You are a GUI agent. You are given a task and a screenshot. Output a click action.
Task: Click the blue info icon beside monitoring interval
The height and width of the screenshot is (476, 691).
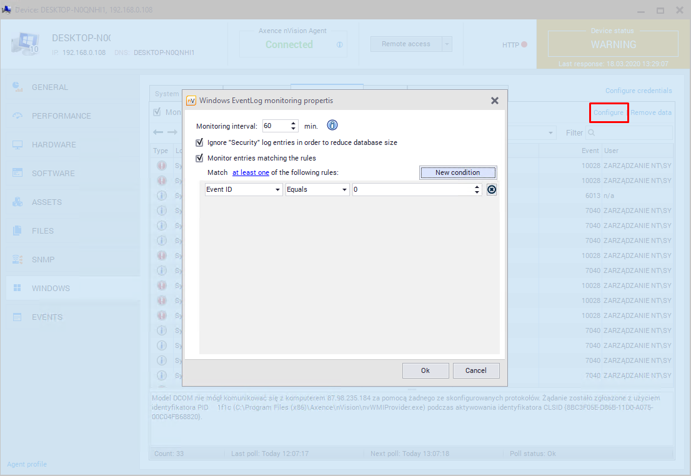coord(332,126)
